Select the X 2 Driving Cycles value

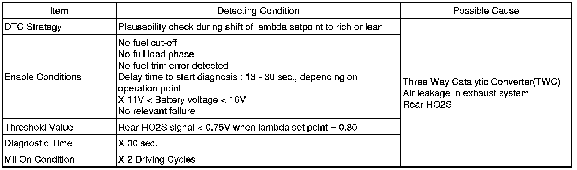point(157,160)
